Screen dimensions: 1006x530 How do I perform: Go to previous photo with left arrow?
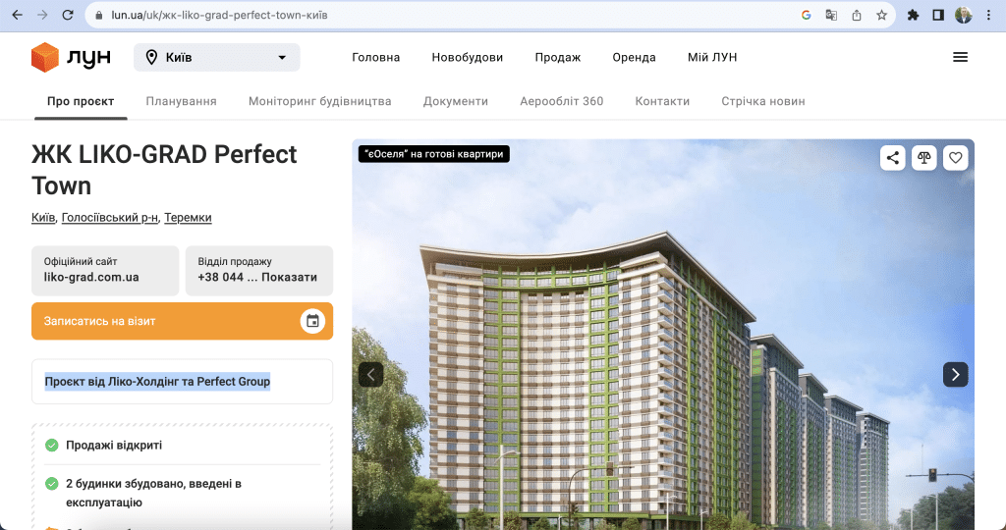370,374
